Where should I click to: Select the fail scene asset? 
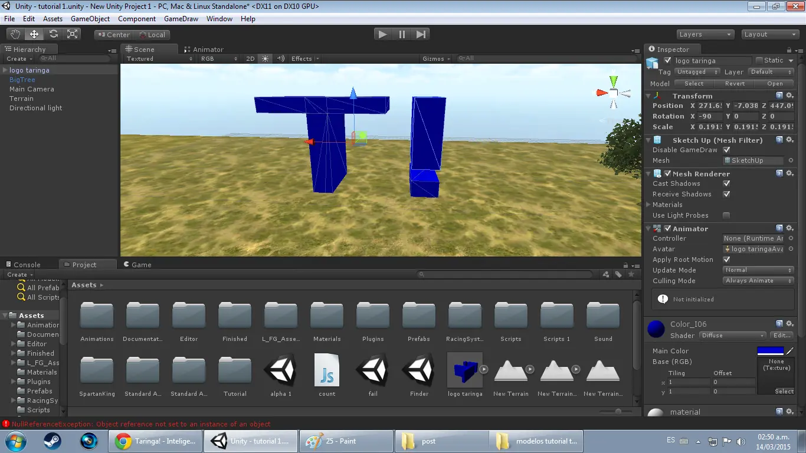[373, 375]
